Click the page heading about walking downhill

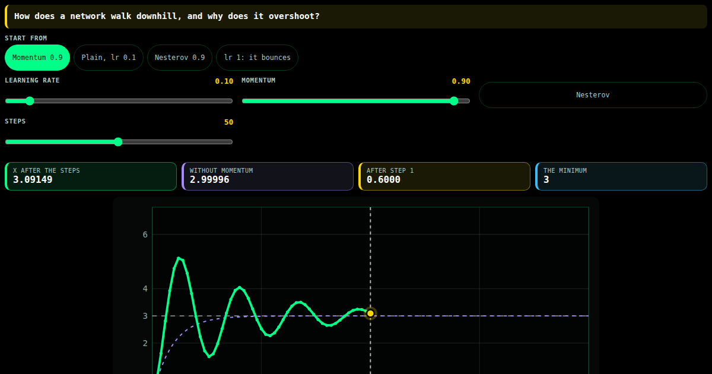167,16
